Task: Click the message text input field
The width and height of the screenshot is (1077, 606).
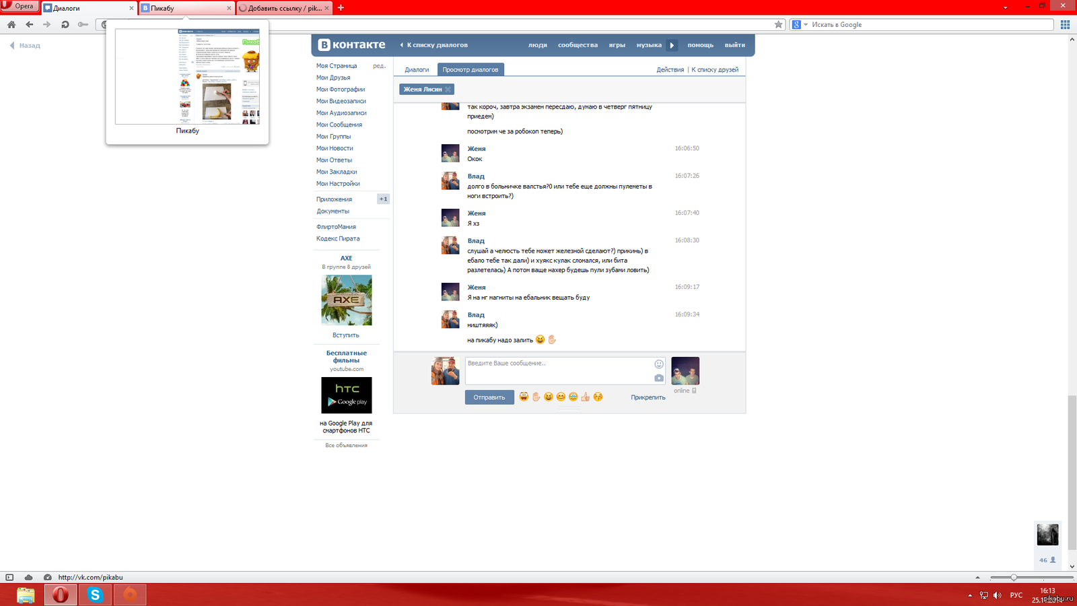Action: pos(559,370)
